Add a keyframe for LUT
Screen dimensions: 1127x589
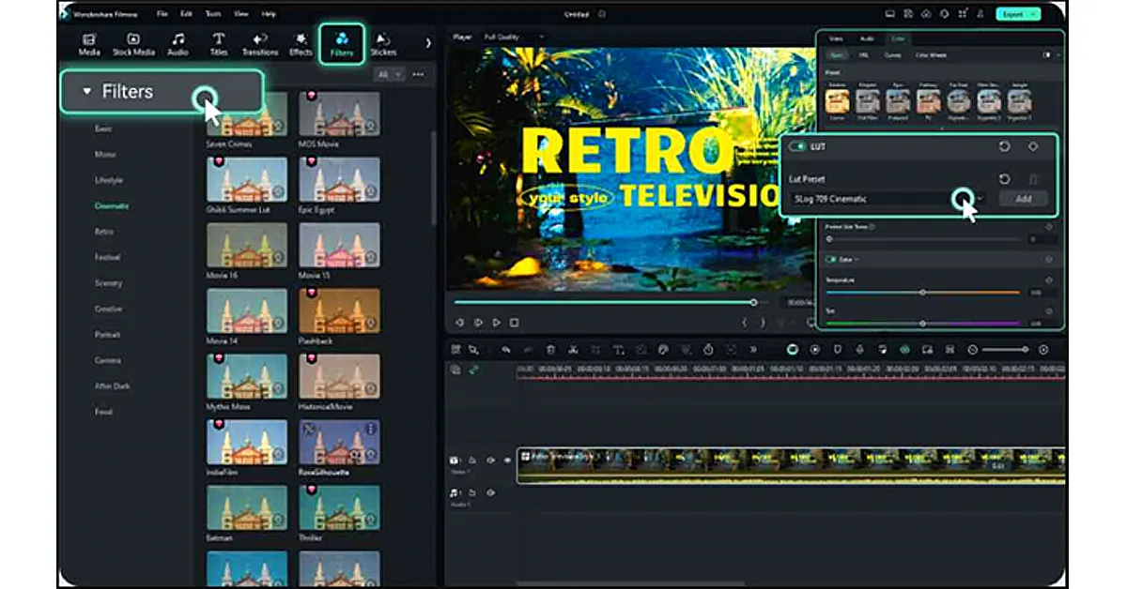(1033, 146)
